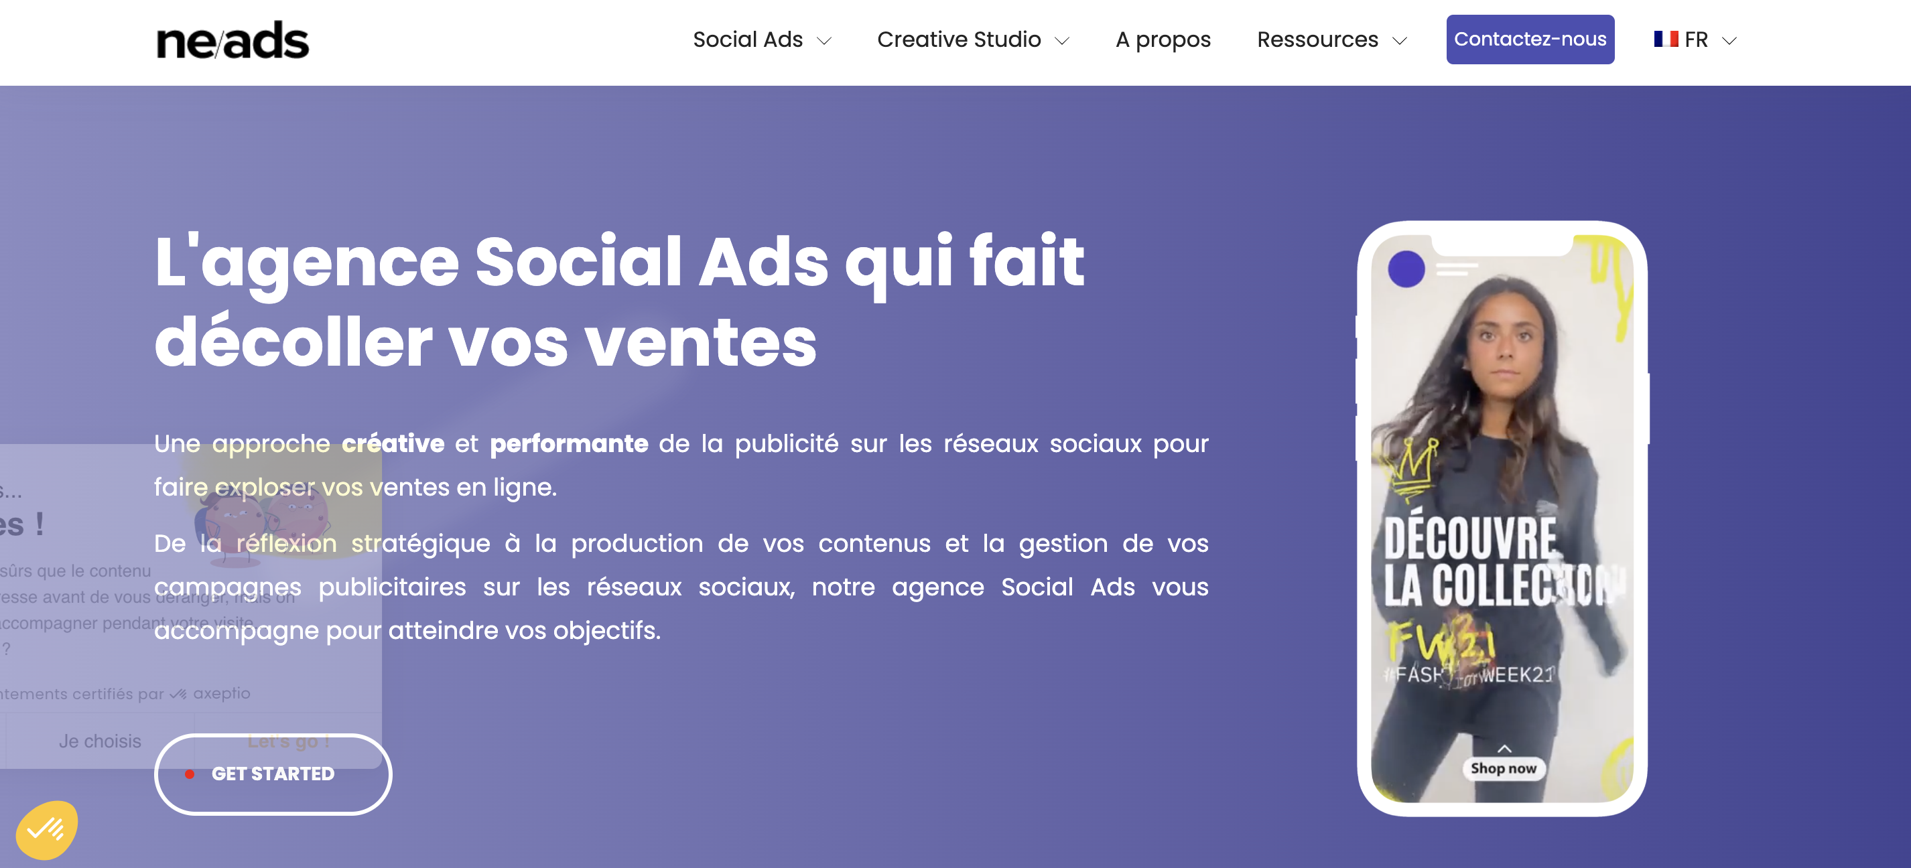This screenshot has width=1911, height=868.
Task: Expand the Creative Studio dropdown chevron
Action: tap(1062, 41)
